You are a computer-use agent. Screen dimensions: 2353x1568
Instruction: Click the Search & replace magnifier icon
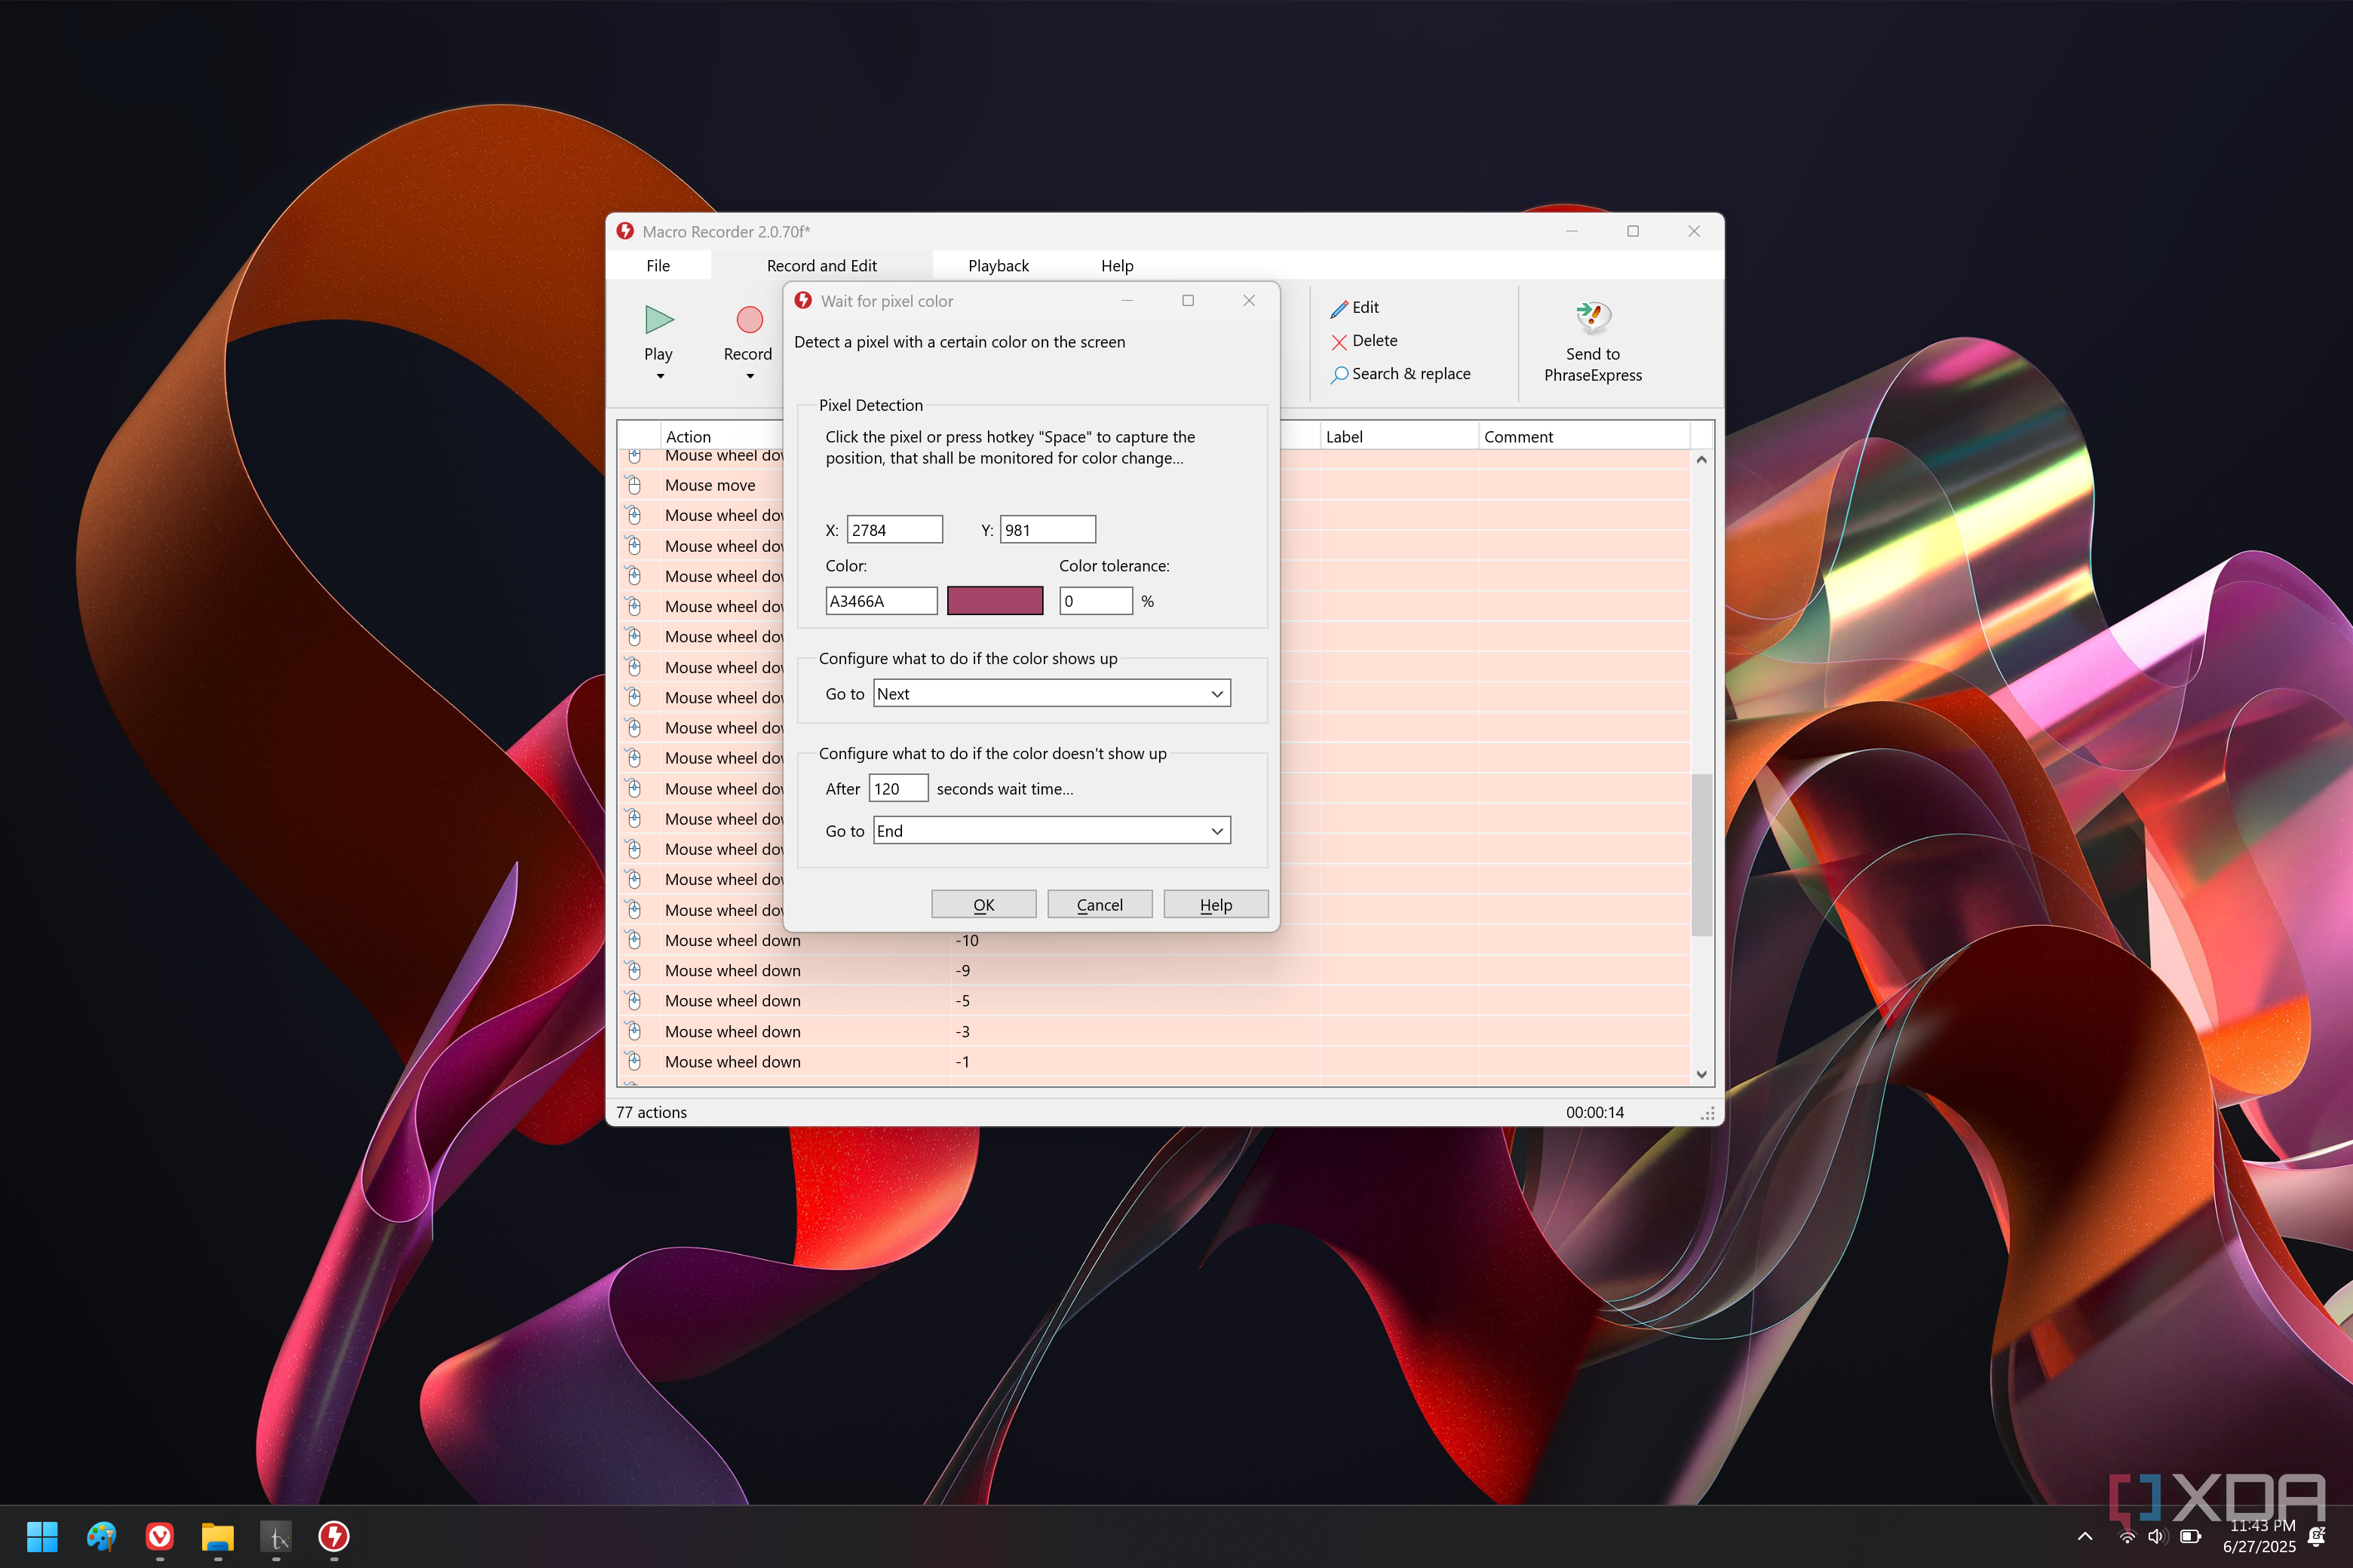point(1339,375)
